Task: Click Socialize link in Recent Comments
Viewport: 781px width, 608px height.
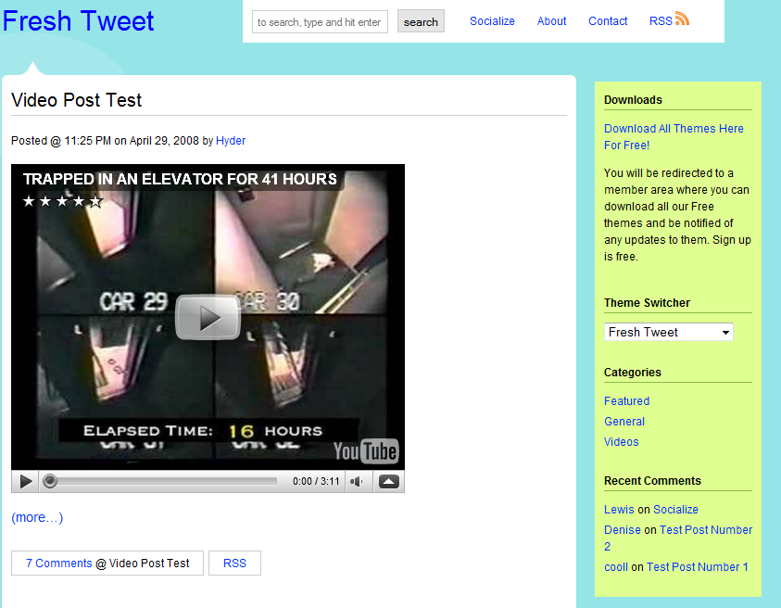Action: pyautogui.click(x=675, y=510)
